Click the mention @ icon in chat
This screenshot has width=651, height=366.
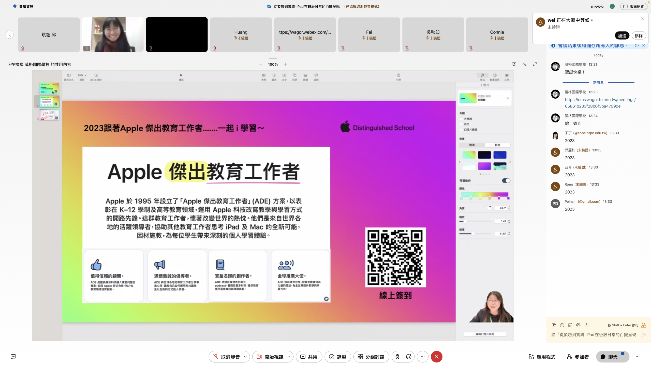coord(578,325)
